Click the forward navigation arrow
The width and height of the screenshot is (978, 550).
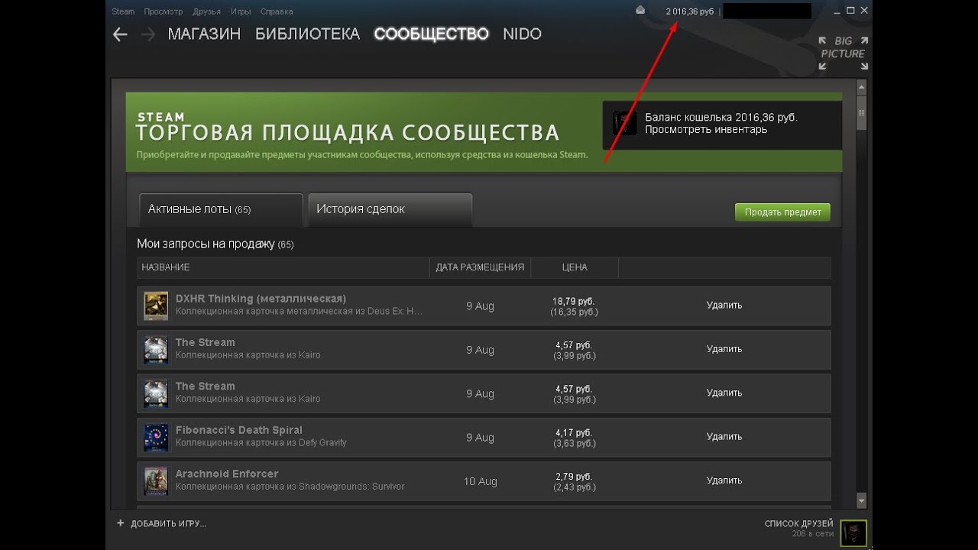[x=148, y=34]
